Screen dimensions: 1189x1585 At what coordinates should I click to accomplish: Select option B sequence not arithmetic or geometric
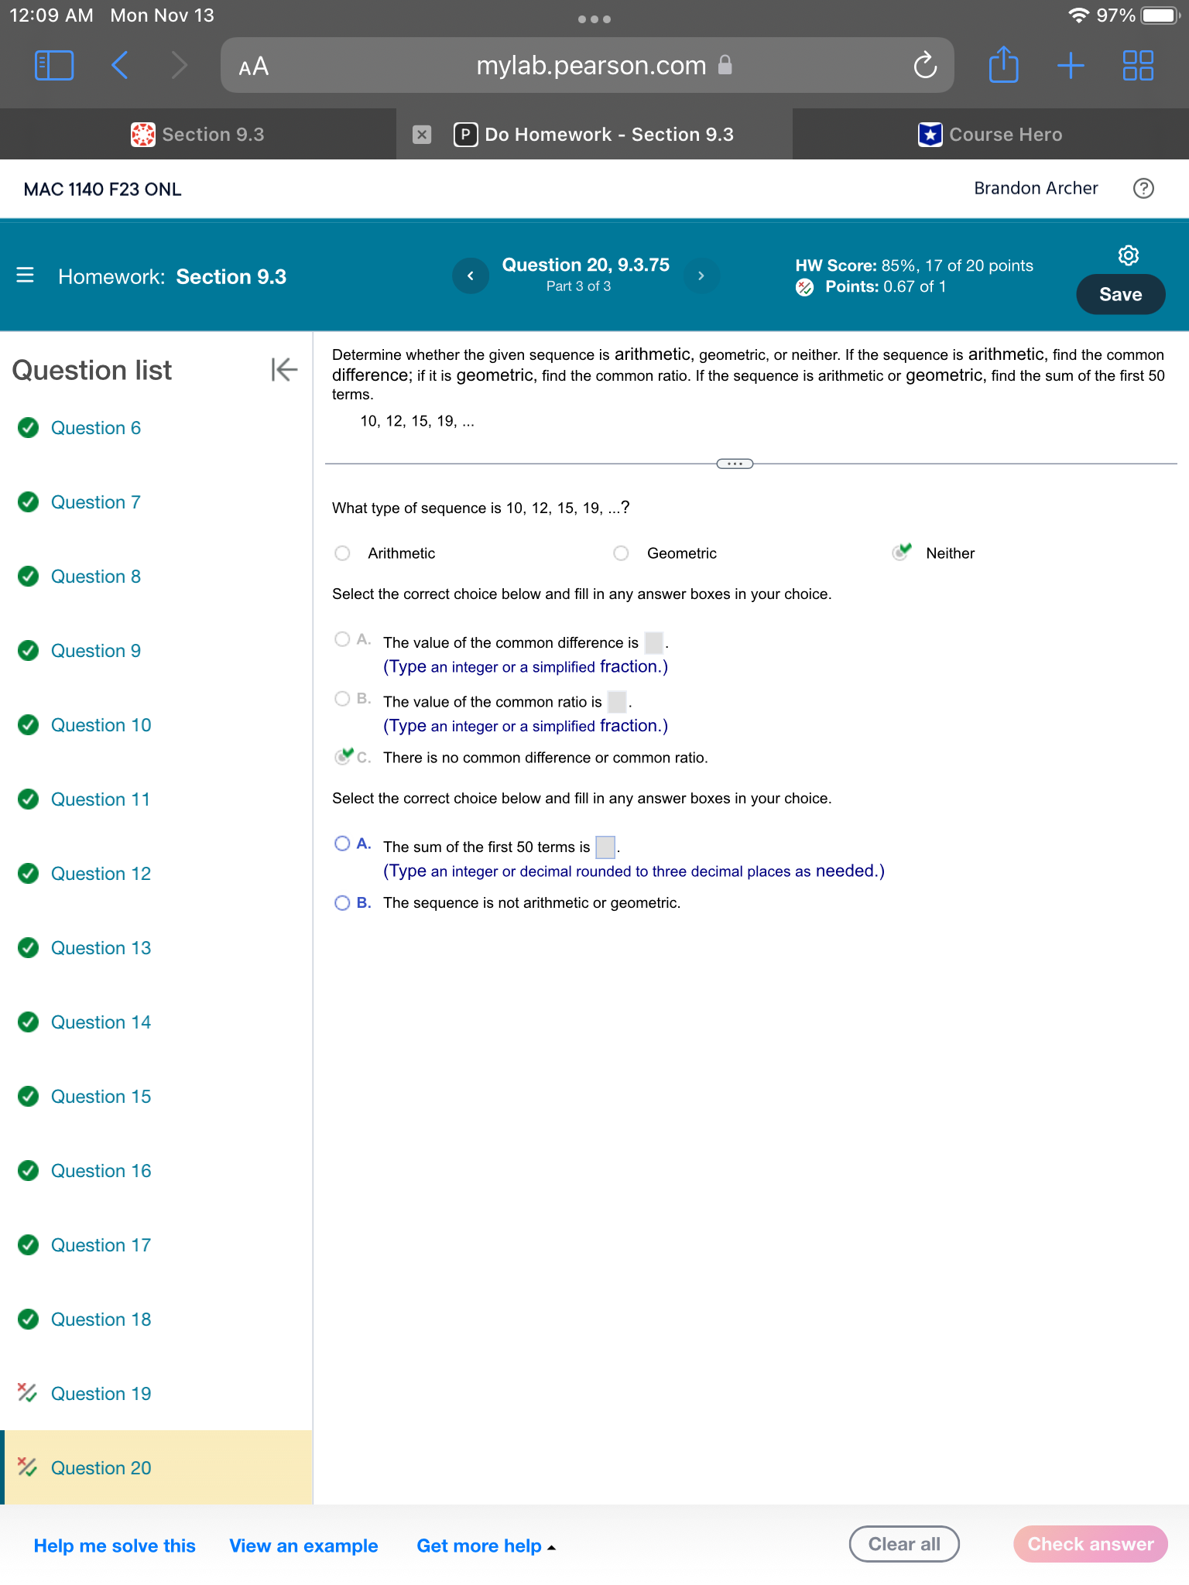coord(342,903)
